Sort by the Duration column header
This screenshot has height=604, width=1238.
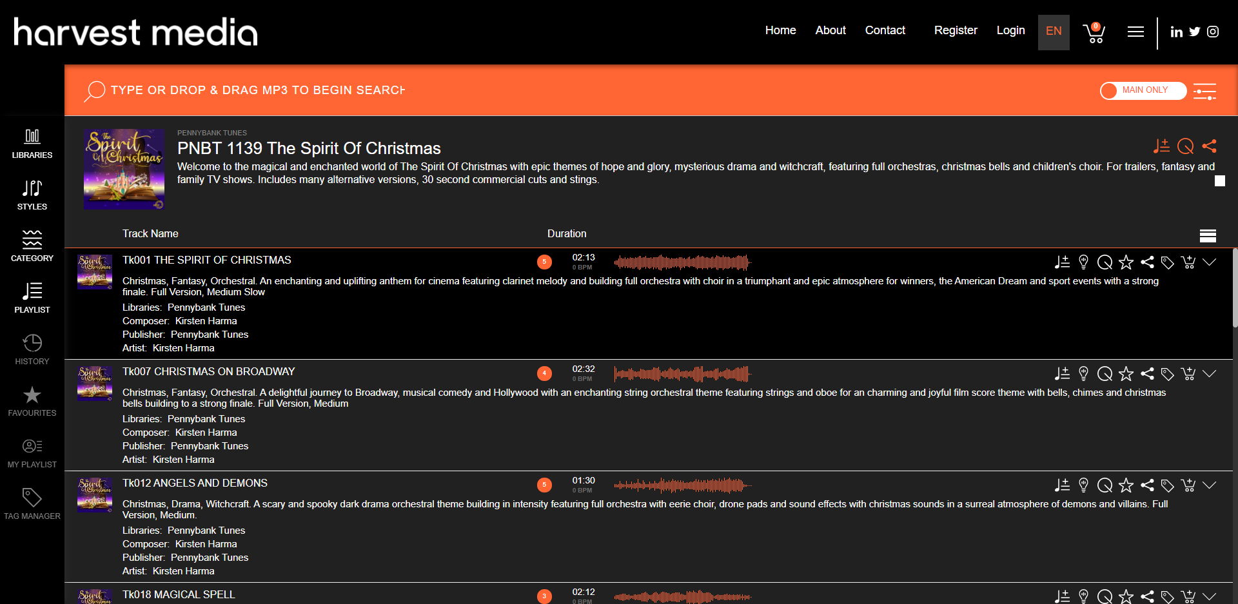tap(567, 233)
